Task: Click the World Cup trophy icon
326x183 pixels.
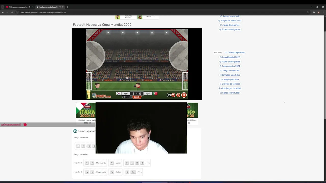Action: [x=88, y=94]
